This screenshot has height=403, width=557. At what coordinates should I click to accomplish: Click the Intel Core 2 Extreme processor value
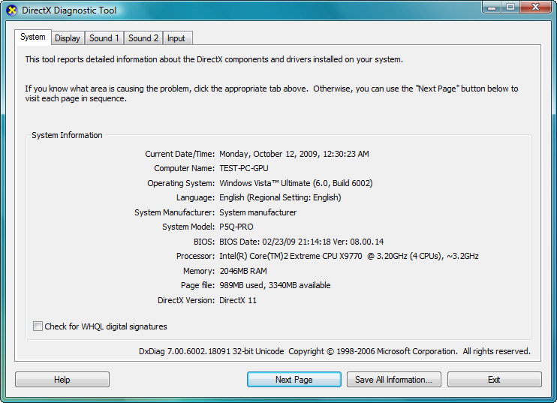pos(349,256)
